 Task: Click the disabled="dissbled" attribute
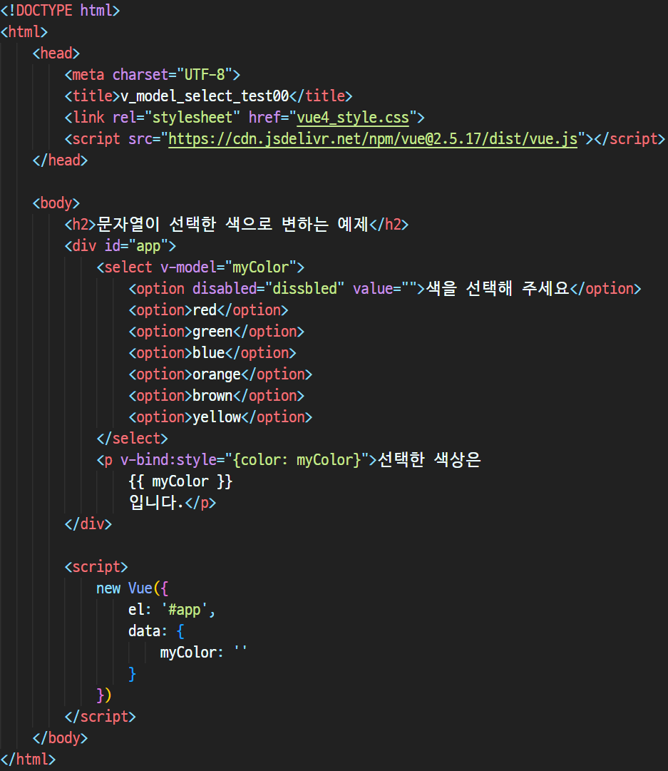point(268,289)
